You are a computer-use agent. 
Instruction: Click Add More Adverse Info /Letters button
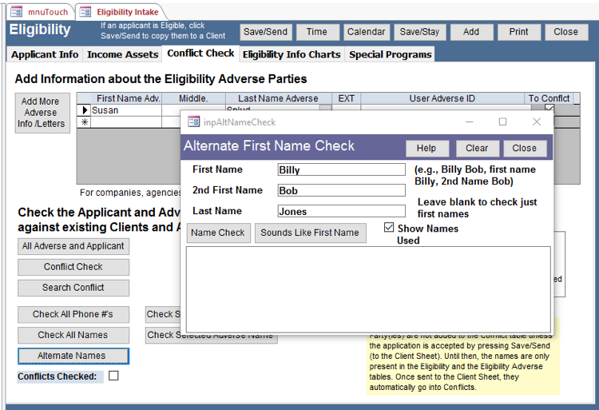[42, 113]
